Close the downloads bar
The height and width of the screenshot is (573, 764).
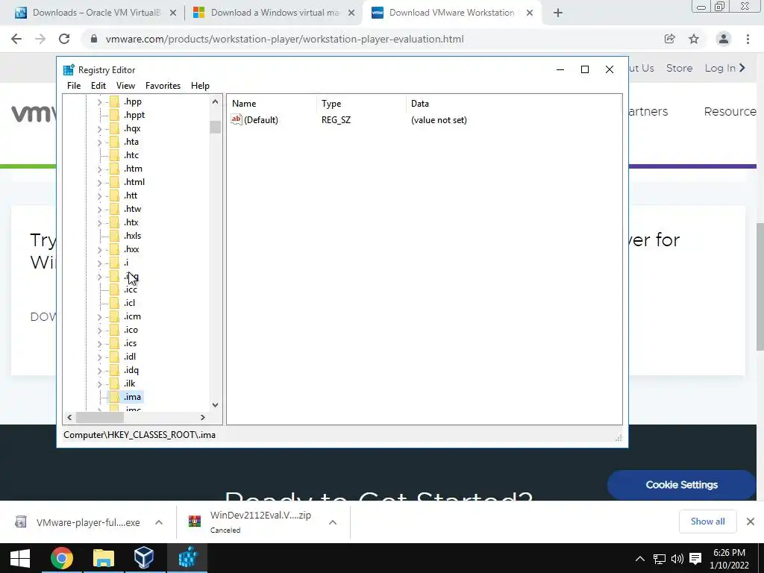[751, 522]
